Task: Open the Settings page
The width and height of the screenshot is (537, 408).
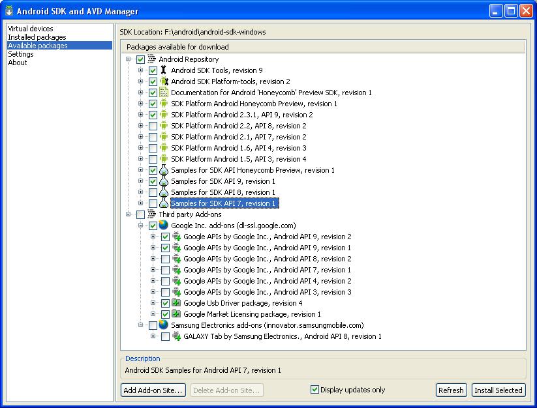Action: click(20, 54)
